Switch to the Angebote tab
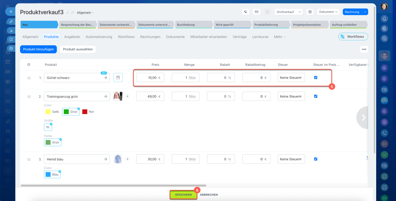Image resolution: width=396 pixels, height=201 pixels. pos(72,37)
